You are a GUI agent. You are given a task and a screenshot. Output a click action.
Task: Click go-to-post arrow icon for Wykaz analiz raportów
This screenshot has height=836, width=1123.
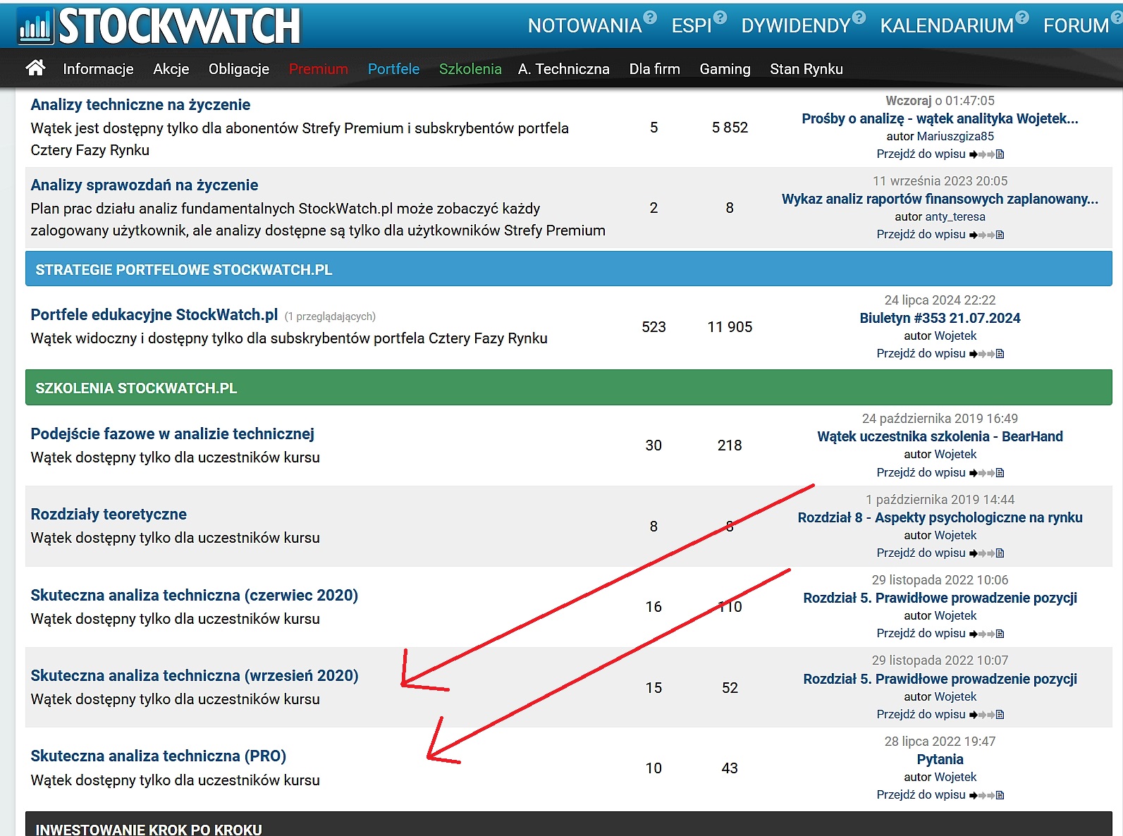986,235
